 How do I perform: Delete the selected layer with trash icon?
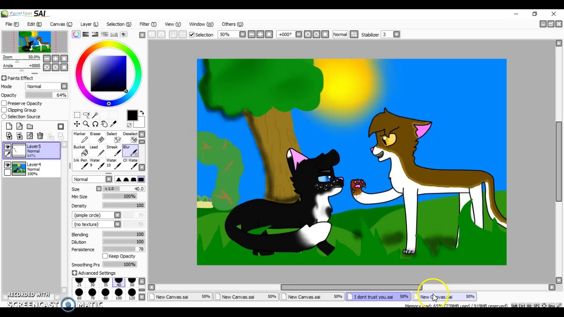(x=40, y=136)
